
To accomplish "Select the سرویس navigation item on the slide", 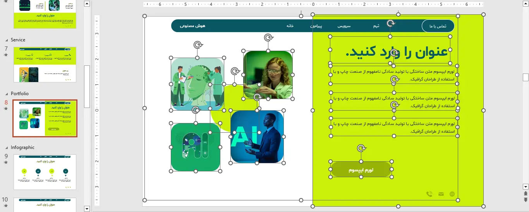I will (344, 26).
